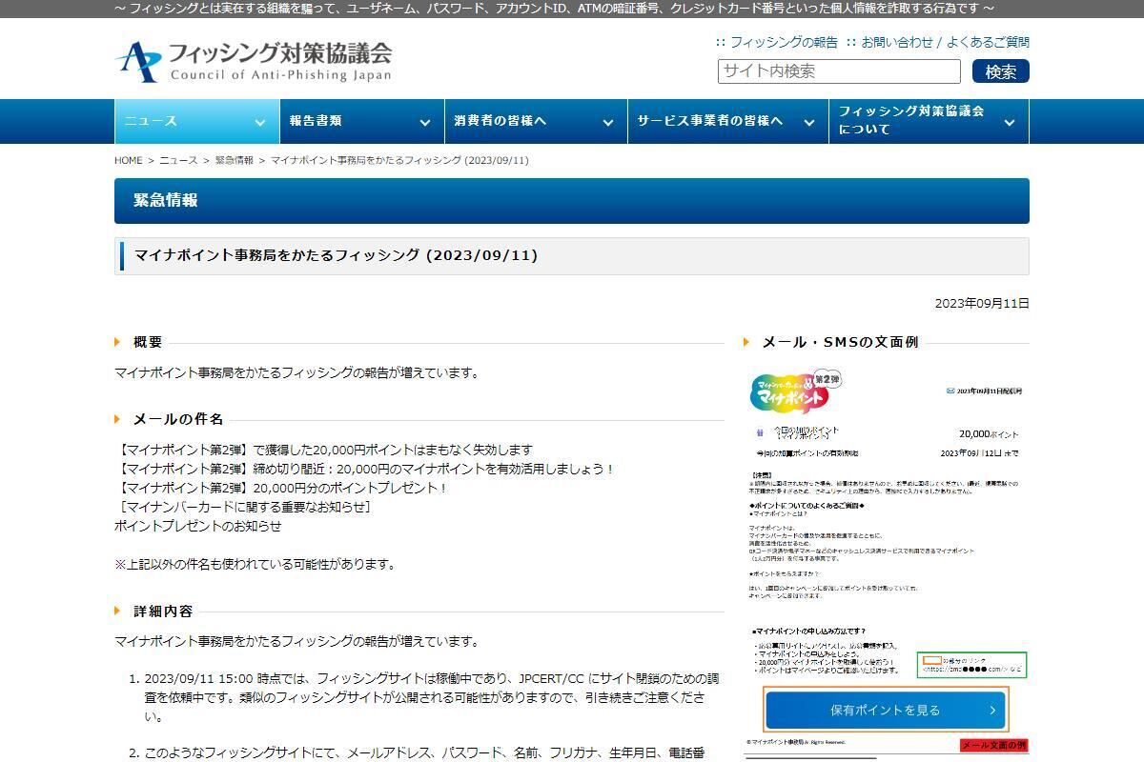Click the メール文面の例 red label
The width and height of the screenshot is (1144, 762).
994,745
